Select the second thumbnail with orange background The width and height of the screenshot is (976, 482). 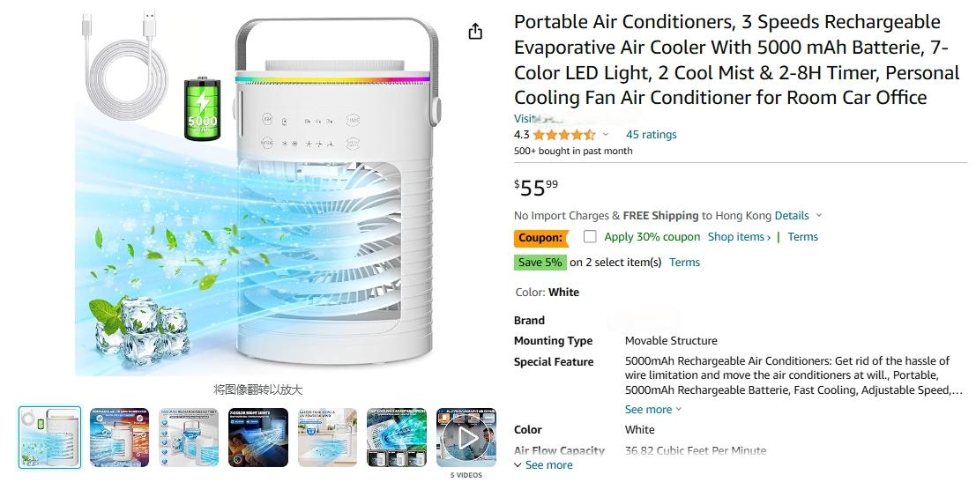pos(120,438)
